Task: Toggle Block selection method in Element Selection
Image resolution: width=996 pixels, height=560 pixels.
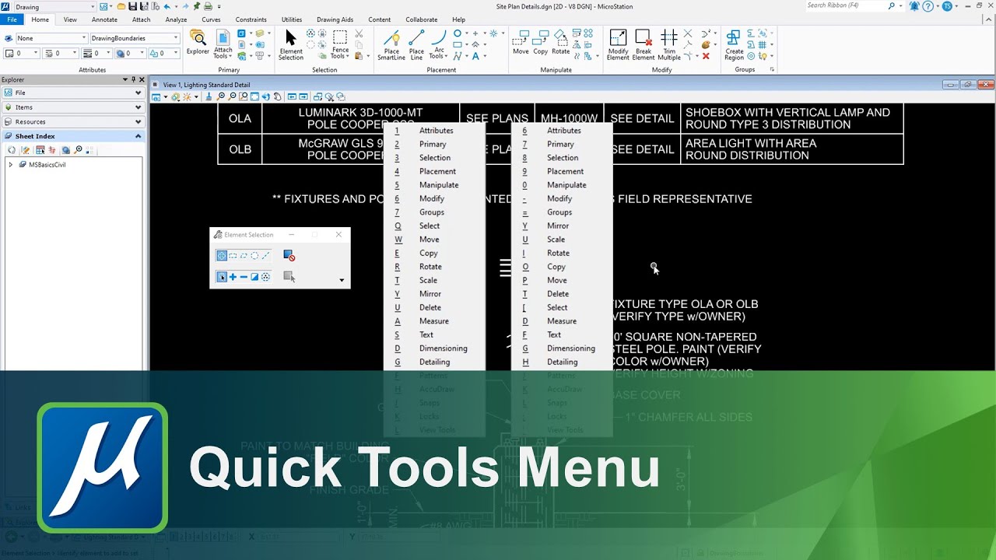Action: pos(233,255)
